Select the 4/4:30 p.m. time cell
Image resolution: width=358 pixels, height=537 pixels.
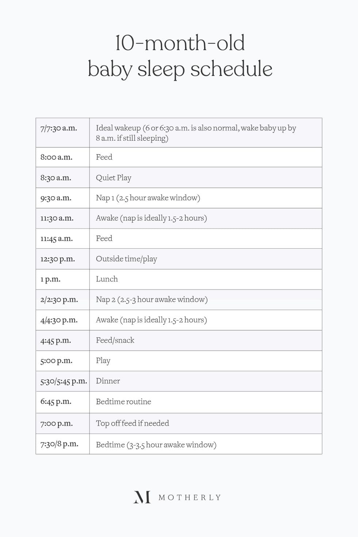tap(59, 320)
